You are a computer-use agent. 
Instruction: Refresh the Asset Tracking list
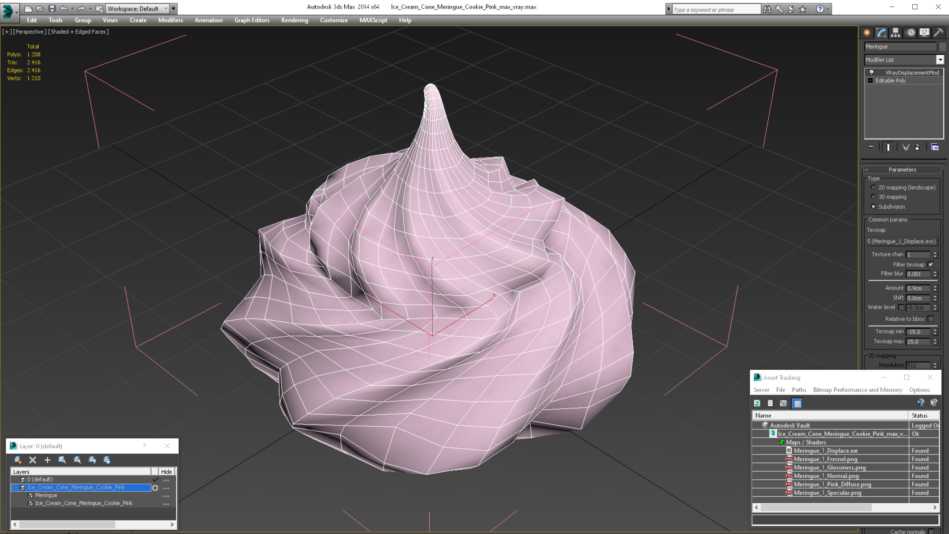(x=757, y=403)
